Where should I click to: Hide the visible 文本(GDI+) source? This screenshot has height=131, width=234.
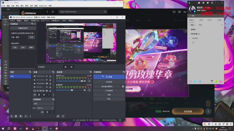pos(47,84)
